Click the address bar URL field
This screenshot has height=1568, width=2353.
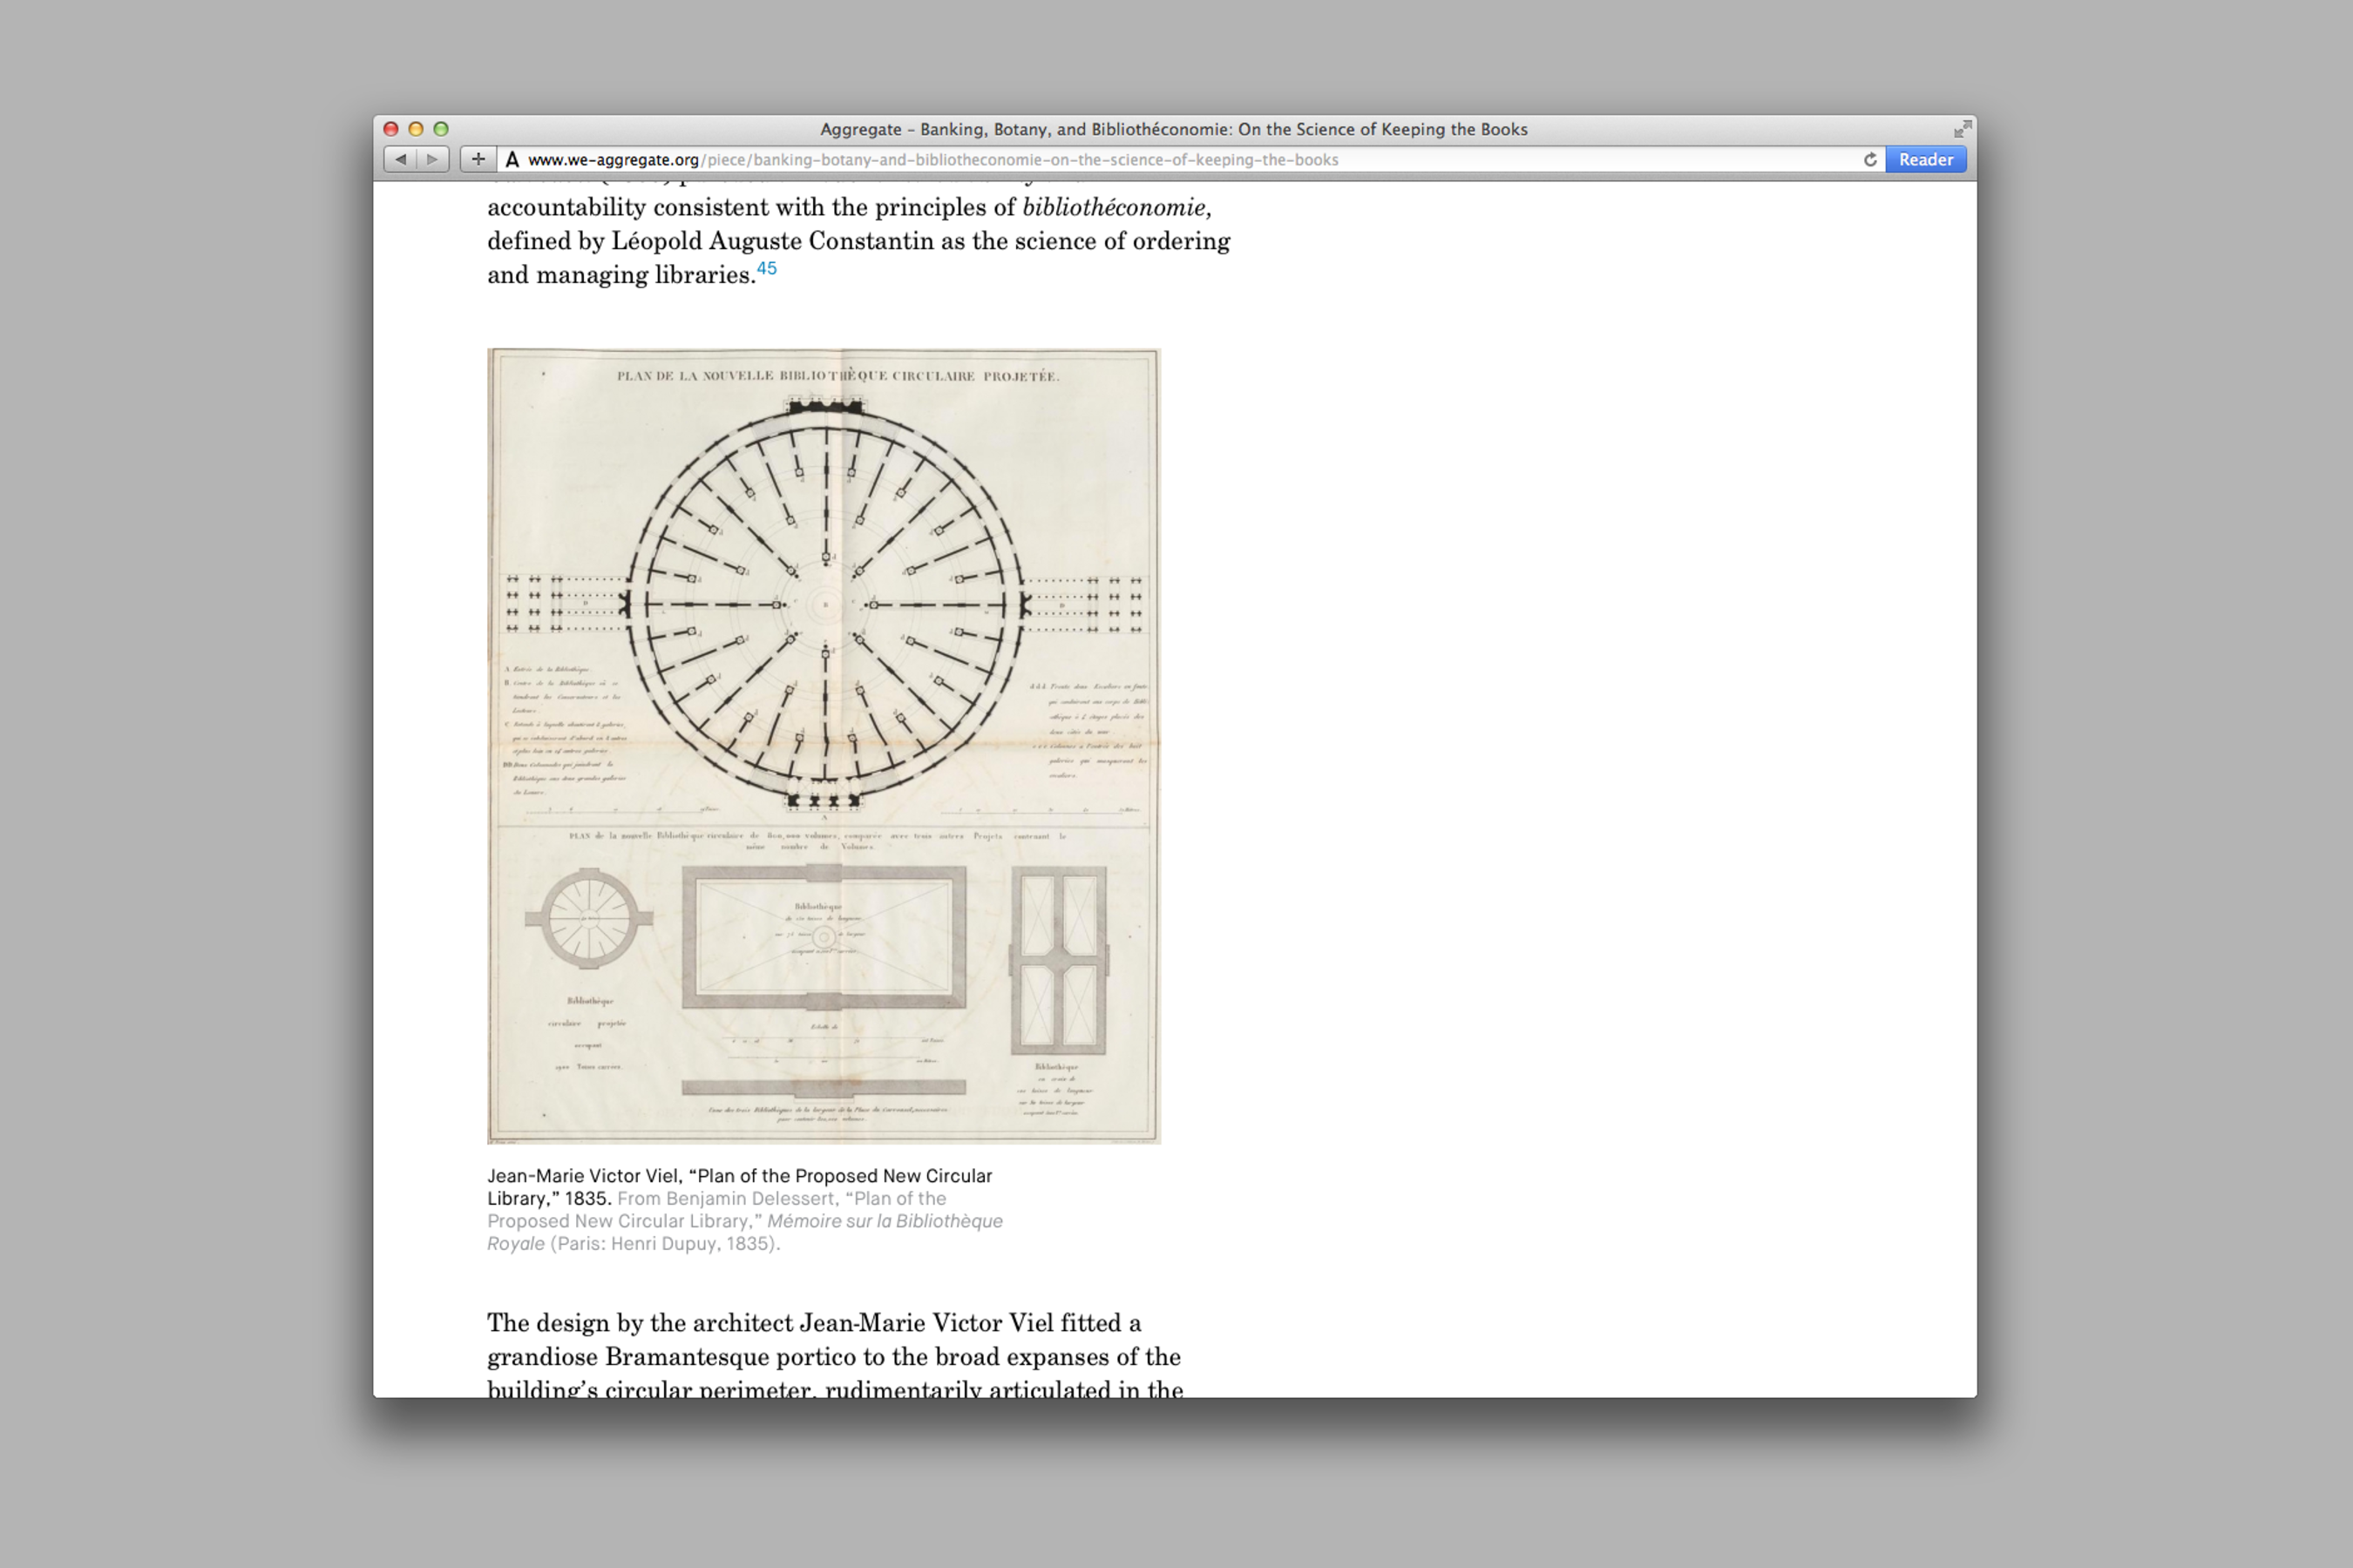(1101, 160)
